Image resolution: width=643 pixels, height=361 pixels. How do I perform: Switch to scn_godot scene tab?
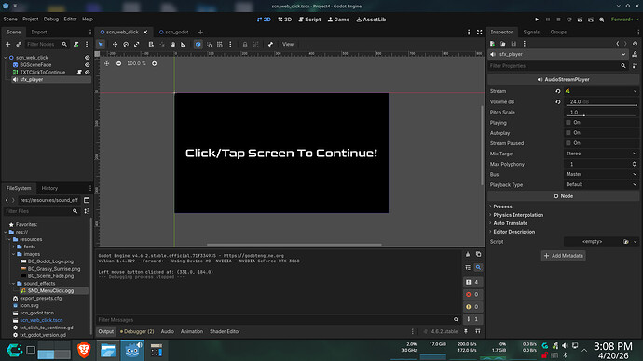coord(174,32)
